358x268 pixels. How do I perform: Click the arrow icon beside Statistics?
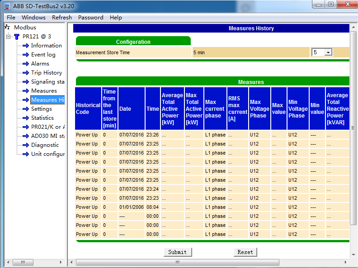[26, 118]
